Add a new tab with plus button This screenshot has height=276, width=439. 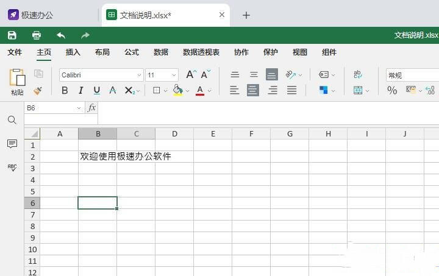(246, 15)
